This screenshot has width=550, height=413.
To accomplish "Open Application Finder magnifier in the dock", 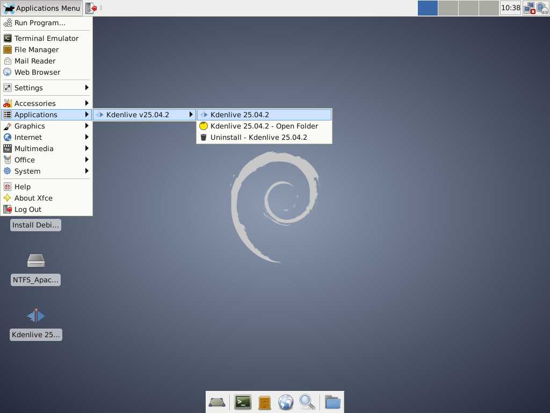I will (x=307, y=402).
